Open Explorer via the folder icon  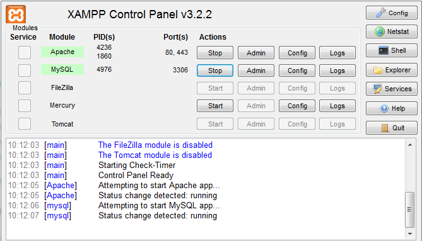tap(378, 70)
